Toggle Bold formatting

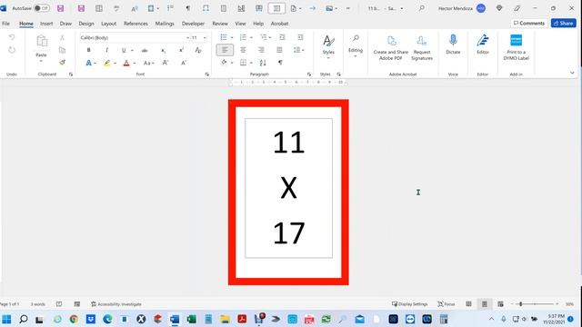pyautogui.click(x=88, y=50)
